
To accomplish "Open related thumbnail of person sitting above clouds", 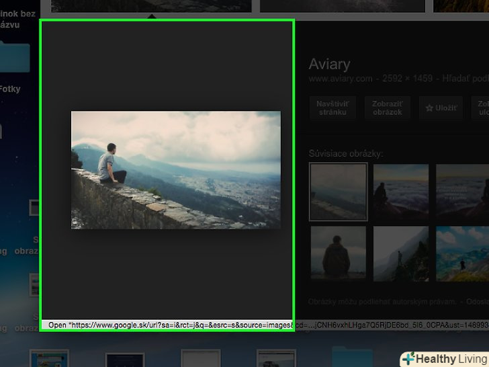I will coord(401,191).
